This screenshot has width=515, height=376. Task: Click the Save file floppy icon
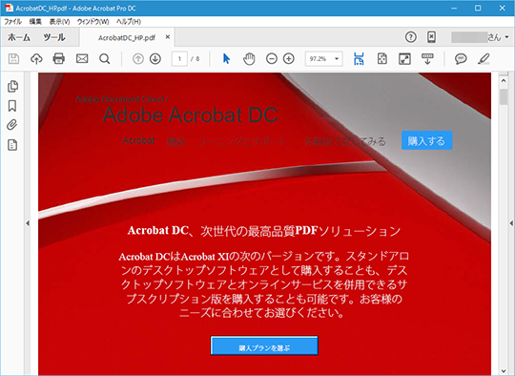13,59
